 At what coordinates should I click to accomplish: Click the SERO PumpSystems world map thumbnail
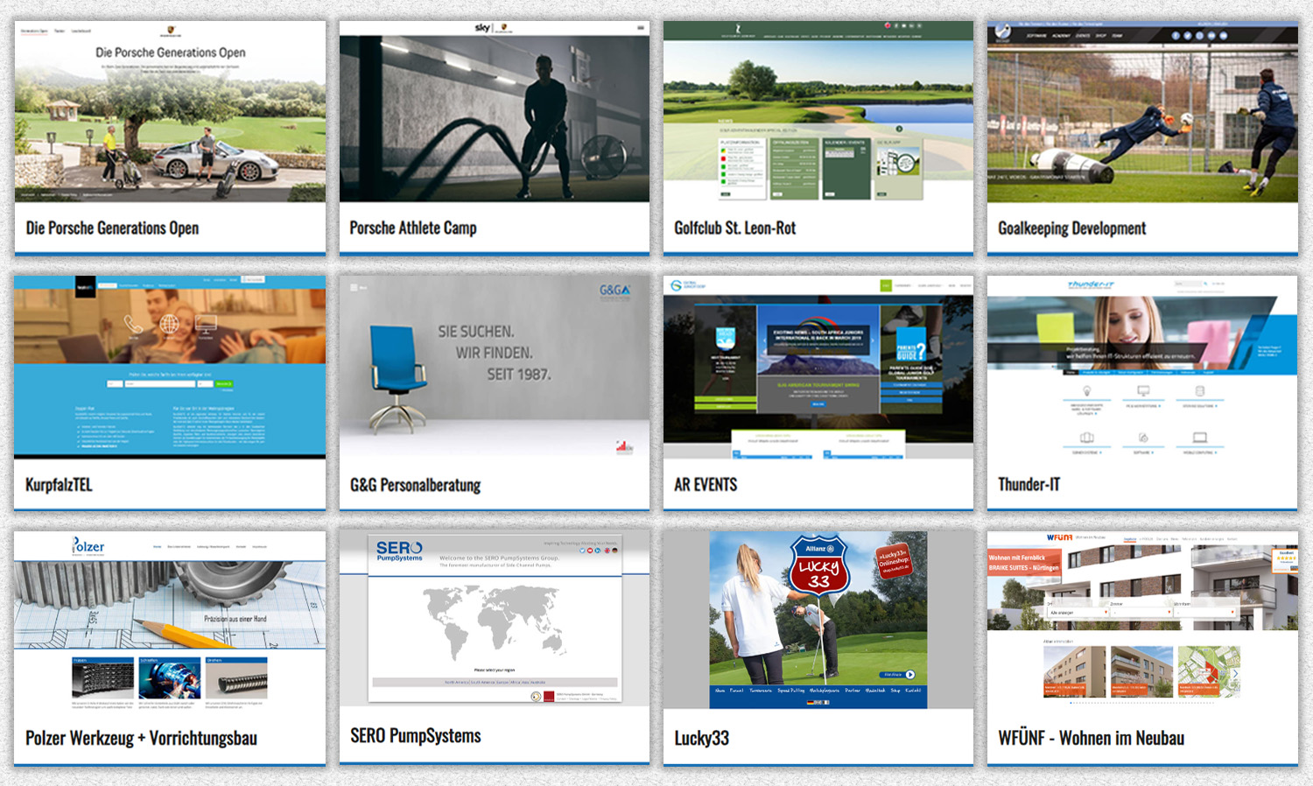tap(495, 619)
